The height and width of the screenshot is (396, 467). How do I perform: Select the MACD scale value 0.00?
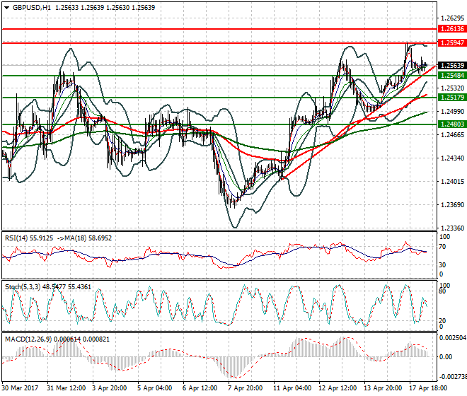point(446,356)
